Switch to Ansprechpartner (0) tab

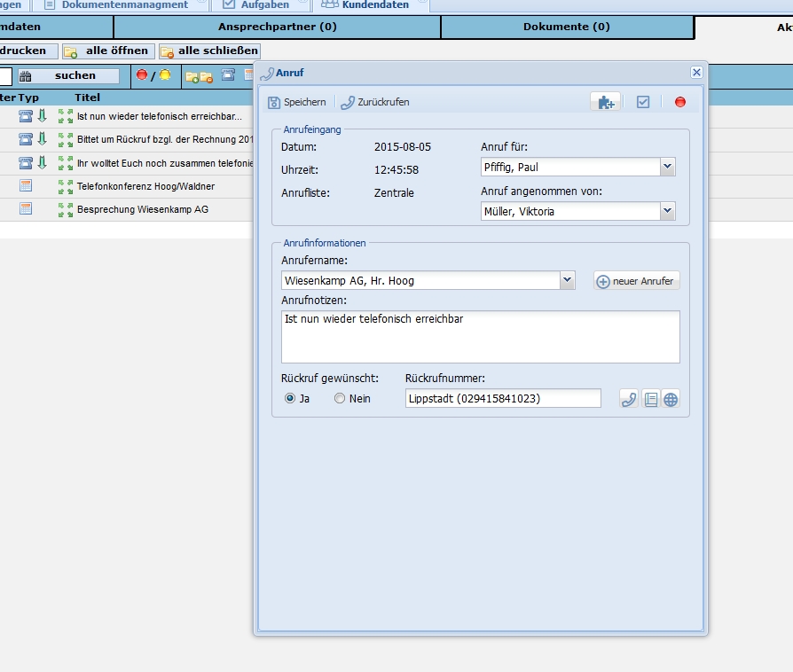click(x=277, y=27)
